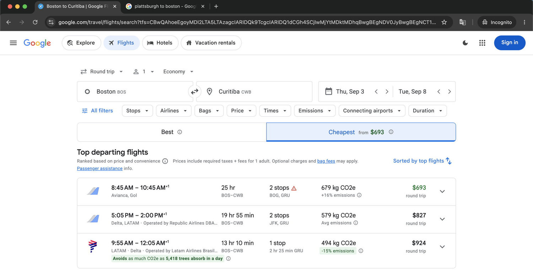Toggle dark mode moon icon
Viewport: 533px width, 270px height.
point(465,43)
